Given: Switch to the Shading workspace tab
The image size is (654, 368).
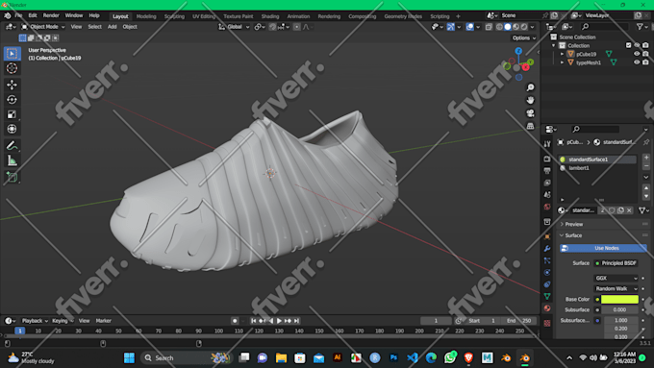Looking at the screenshot, I should pos(270,16).
